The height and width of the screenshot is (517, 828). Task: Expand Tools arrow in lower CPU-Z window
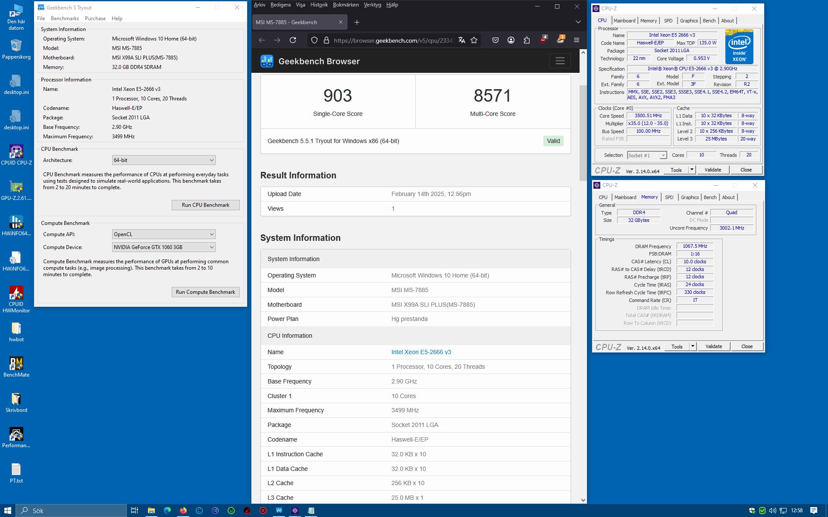point(693,346)
